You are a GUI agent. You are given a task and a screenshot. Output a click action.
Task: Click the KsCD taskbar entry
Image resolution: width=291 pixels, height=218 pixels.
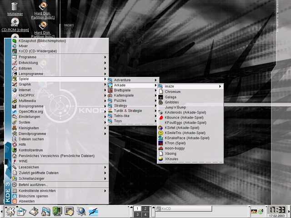(x=184, y=209)
